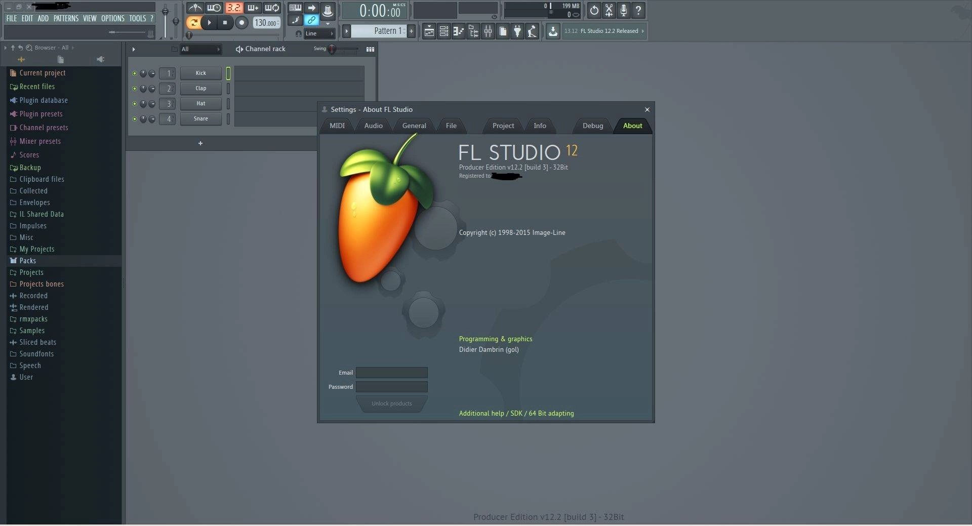Mute the Clap channel LED

(x=135, y=89)
